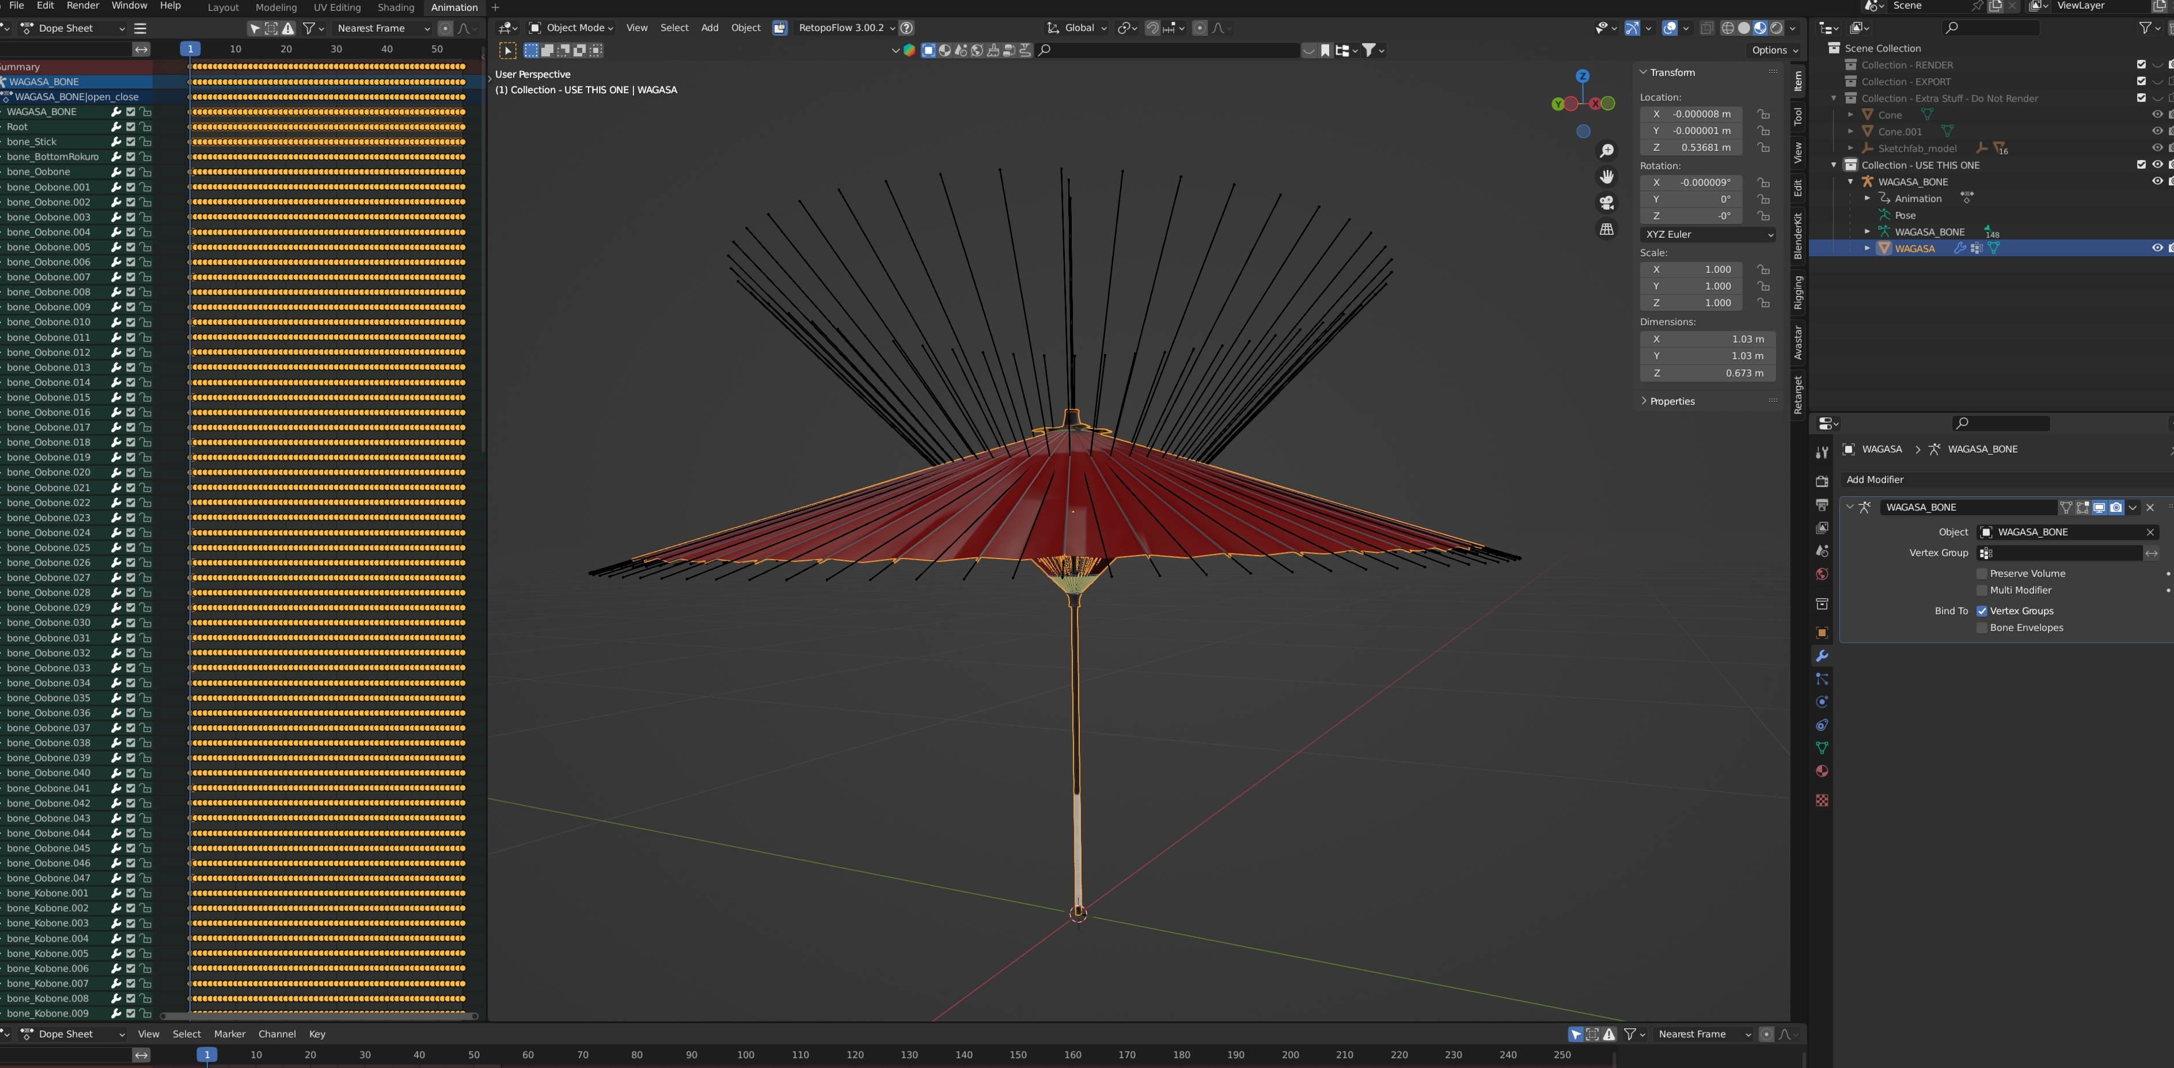Open the Modifiers wrench properties tab
Screen dimensions: 2174x1068
[1821, 656]
